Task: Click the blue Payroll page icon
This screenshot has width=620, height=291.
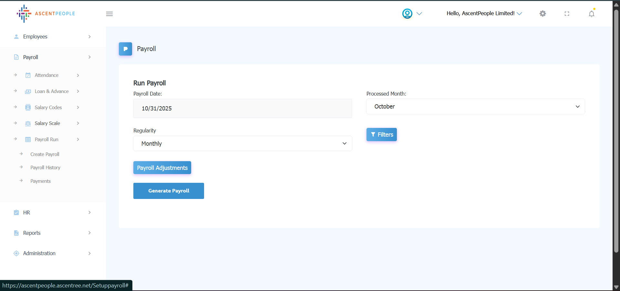Action: click(x=125, y=49)
